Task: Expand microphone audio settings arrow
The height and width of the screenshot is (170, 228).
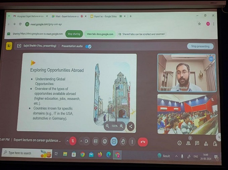Action: [67, 141]
